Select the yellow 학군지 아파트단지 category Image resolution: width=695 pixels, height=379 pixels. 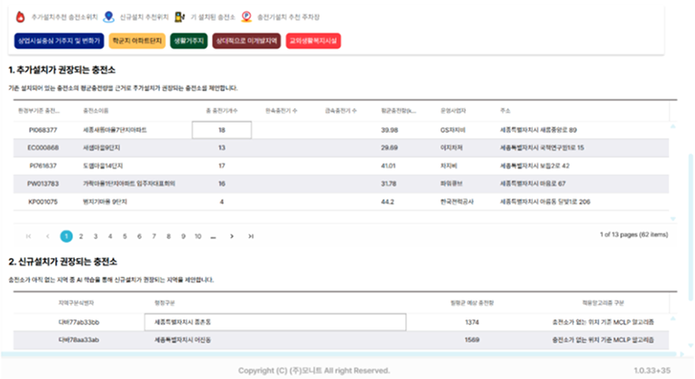coord(135,41)
